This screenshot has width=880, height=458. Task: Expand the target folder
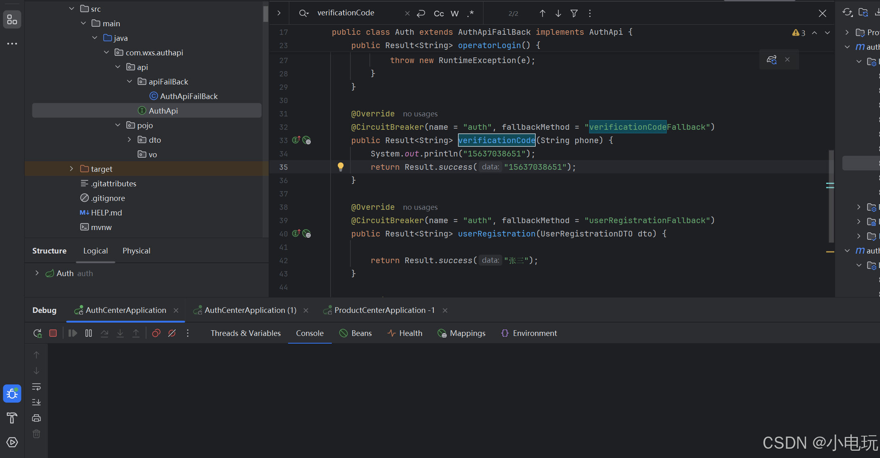click(72, 169)
